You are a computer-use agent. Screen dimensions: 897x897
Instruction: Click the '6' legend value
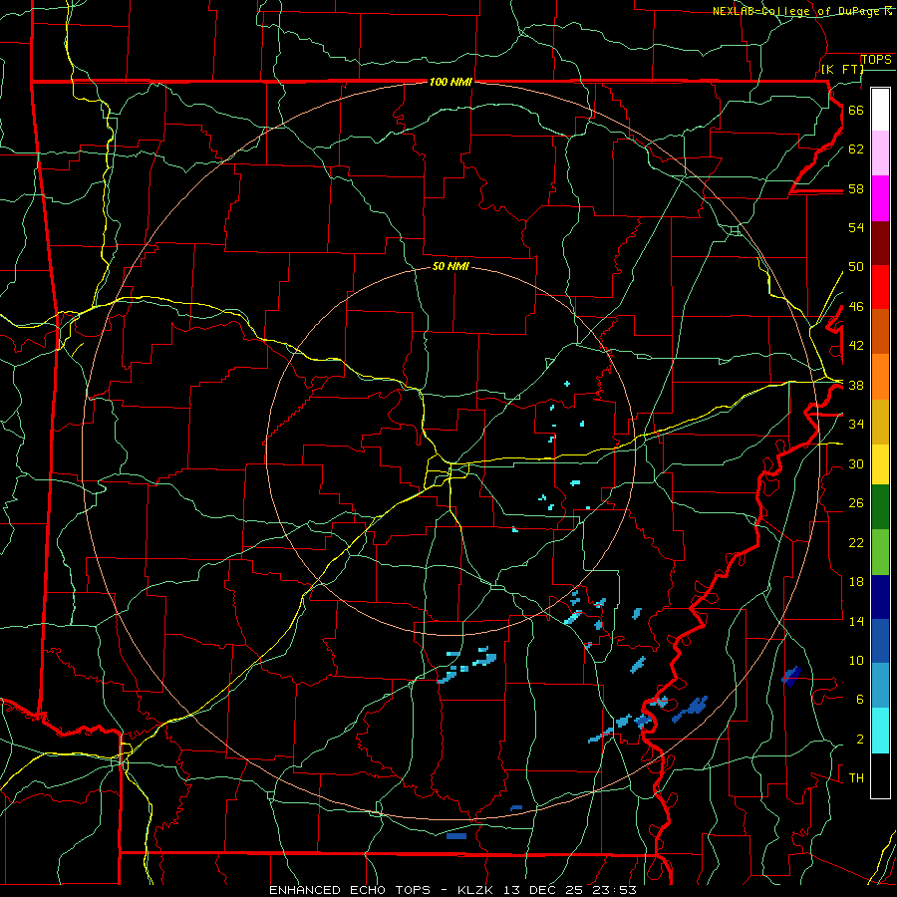click(860, 700)
